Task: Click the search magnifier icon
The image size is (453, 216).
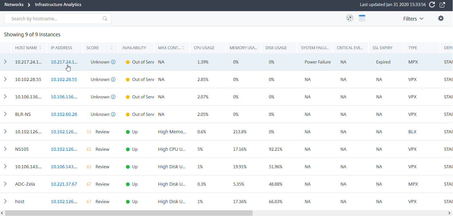Action: click(105, 19)
